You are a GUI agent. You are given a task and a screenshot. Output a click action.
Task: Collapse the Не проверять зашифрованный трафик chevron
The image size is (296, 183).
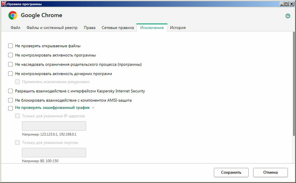click(x=93, y=108)
